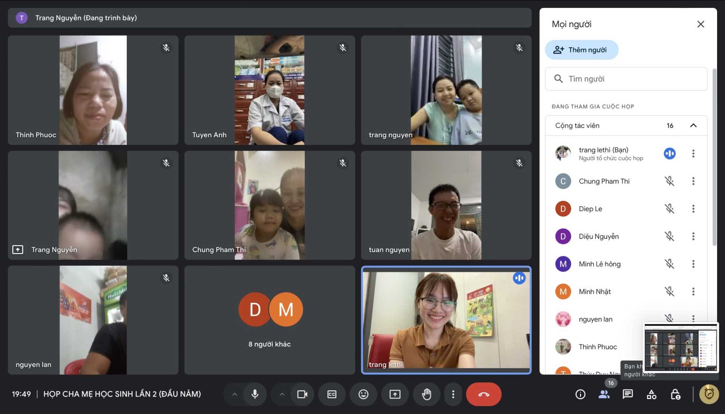Open host controls lock icon
725x414 pixels.
pos(675,394)
